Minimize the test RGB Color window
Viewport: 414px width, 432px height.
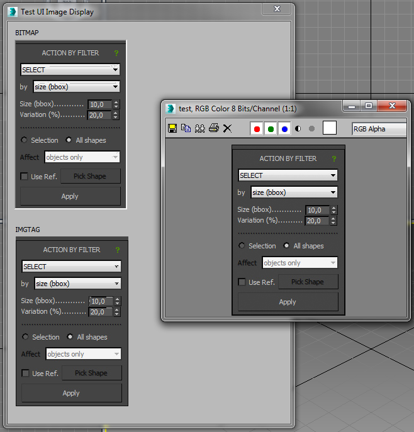pos(352,106)
